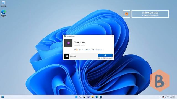Click the OneNote title text
This screenshot has height=99, width=177.
point(79,42)
